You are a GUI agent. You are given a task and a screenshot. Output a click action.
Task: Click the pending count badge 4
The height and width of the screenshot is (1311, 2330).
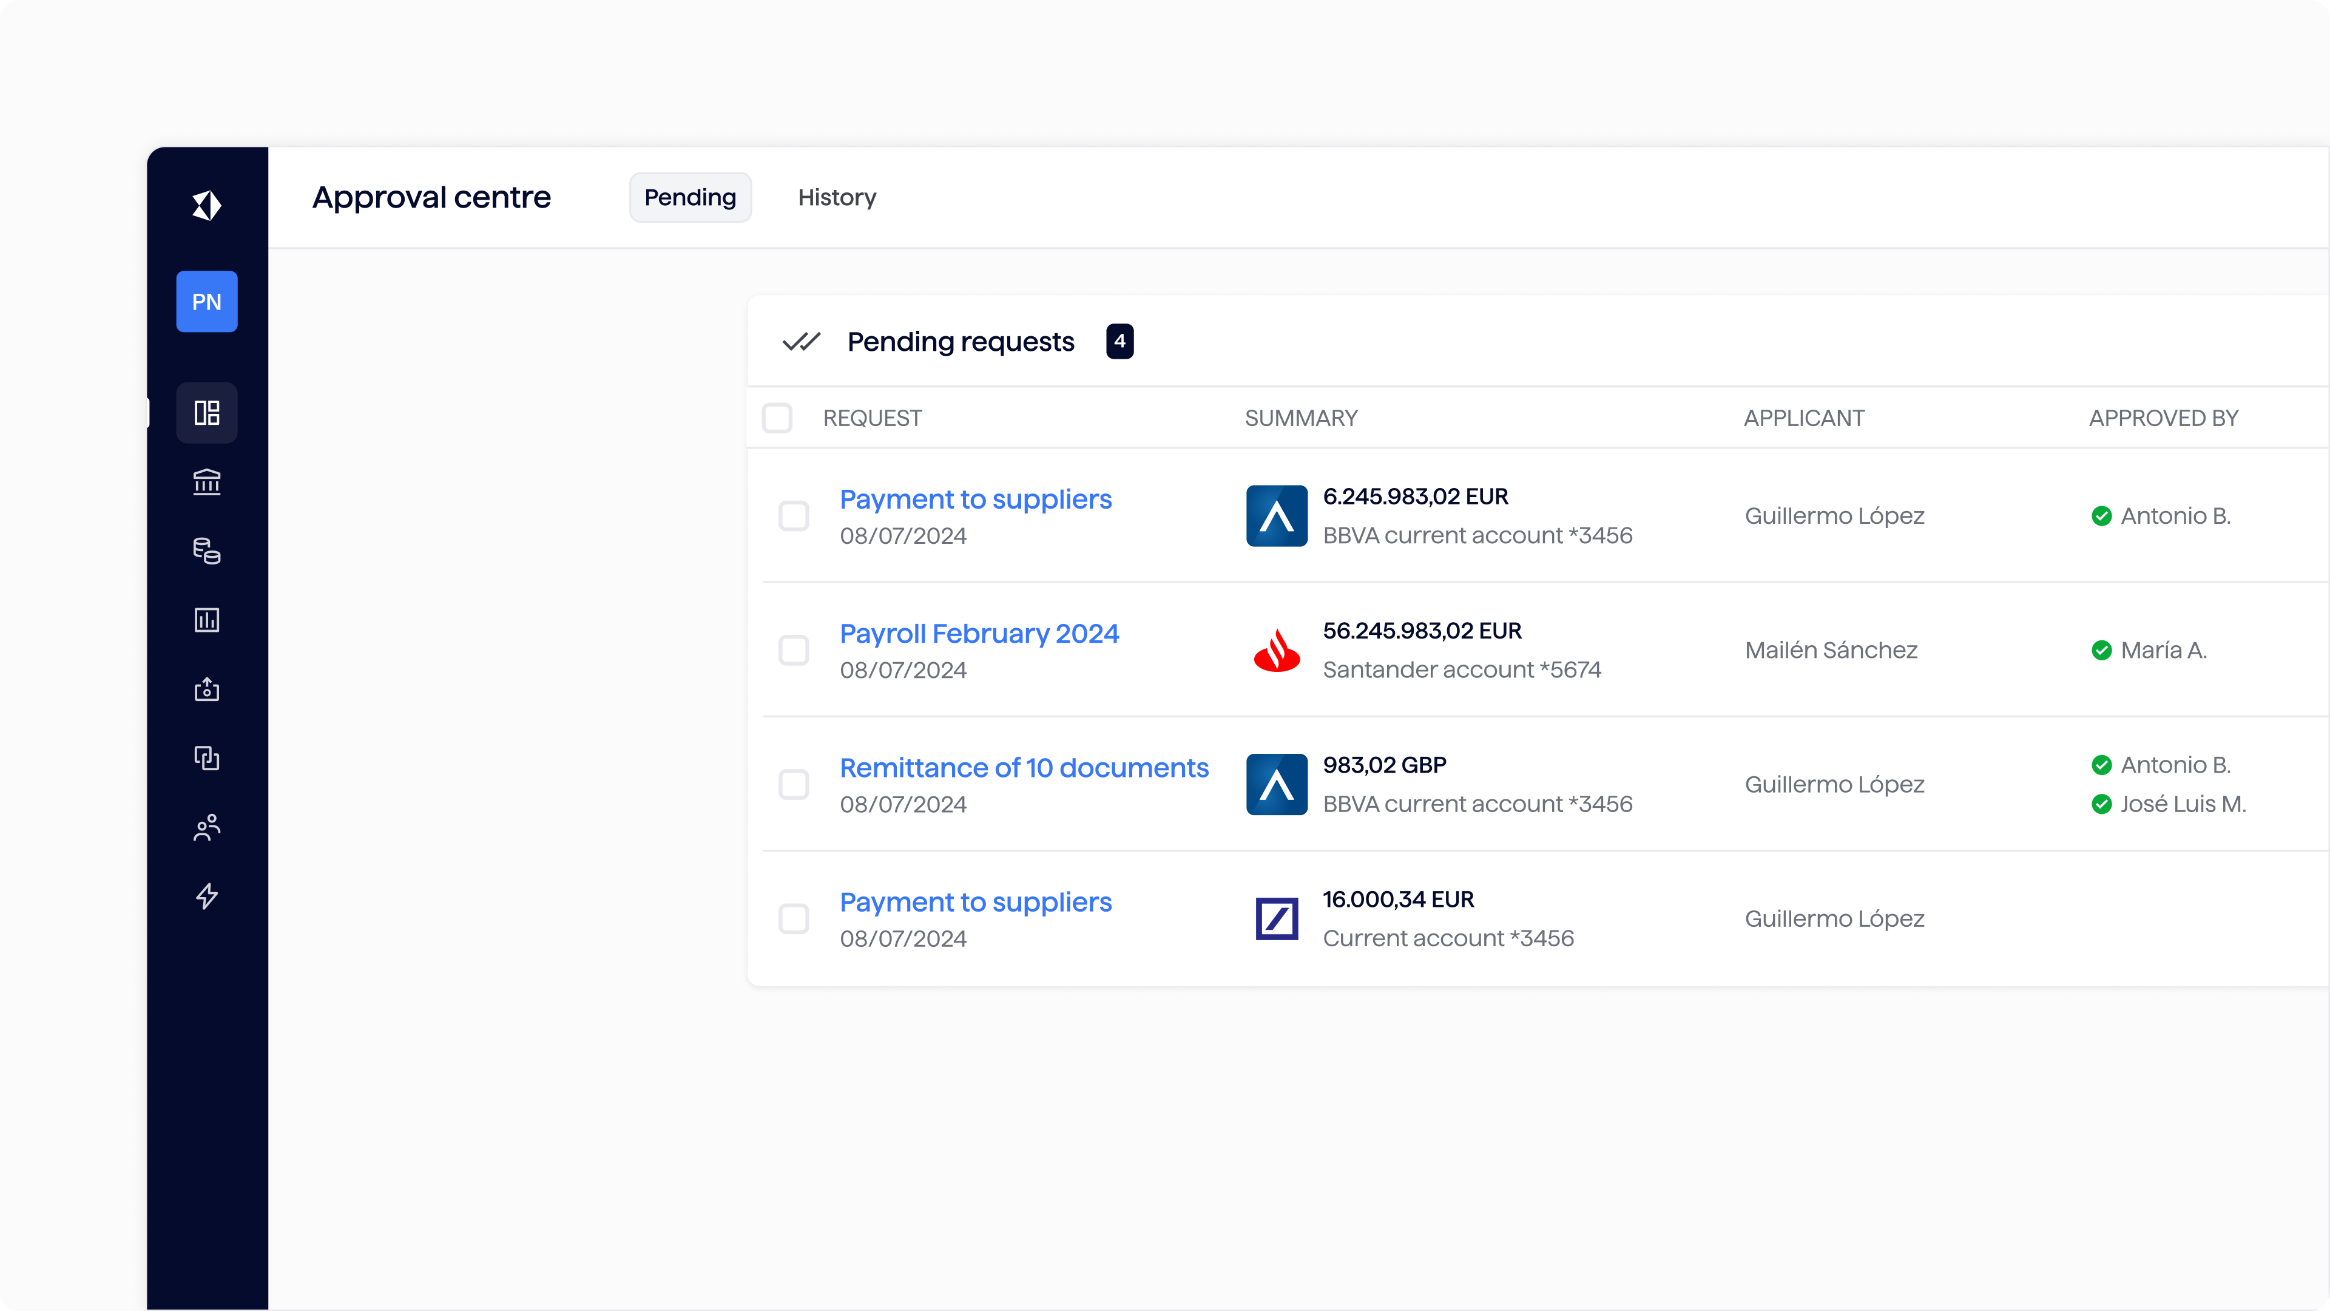[1119, 341]
